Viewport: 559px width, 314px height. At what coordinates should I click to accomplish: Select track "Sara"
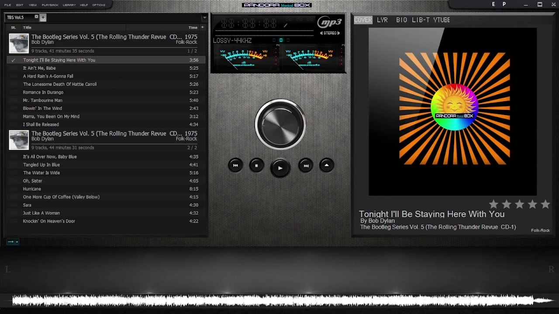point(106,205)
